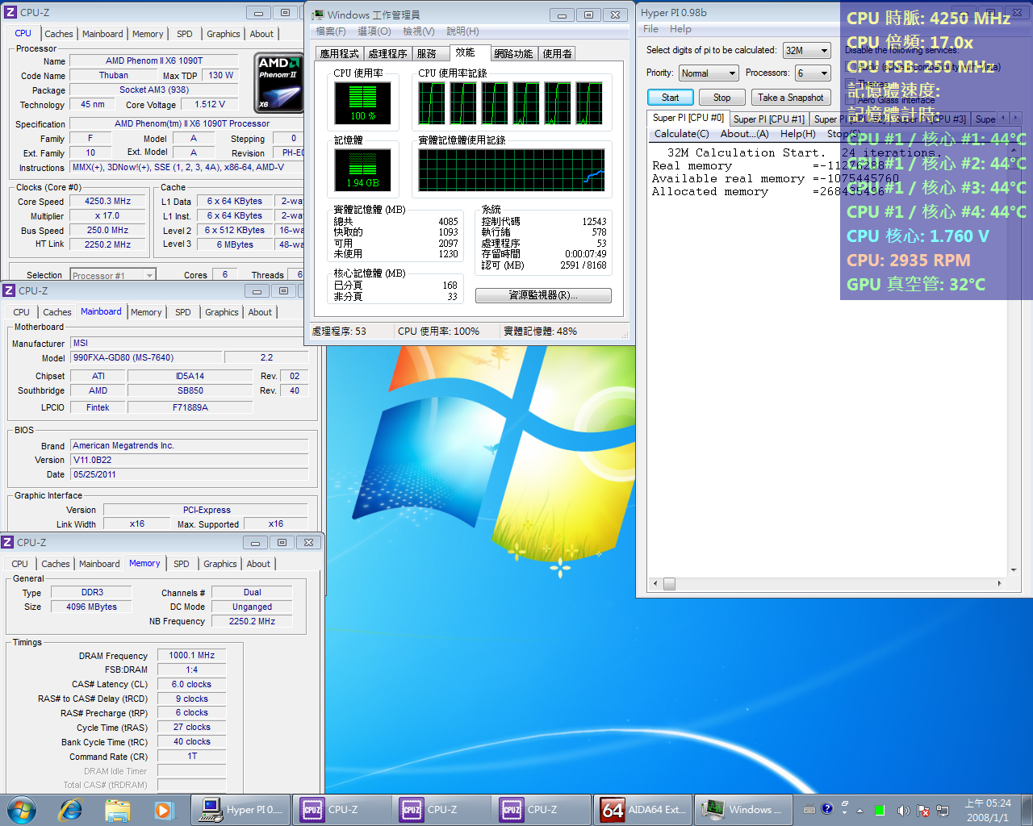Select Super PI [CPU #1] tab
The width and height of the screenshot is (1033, 826).
[769, 119]
